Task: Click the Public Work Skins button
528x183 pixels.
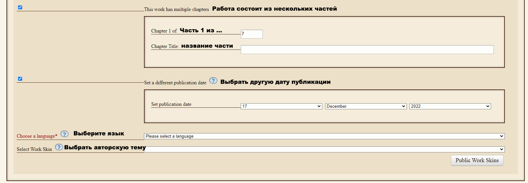Action: click(477, 160)
